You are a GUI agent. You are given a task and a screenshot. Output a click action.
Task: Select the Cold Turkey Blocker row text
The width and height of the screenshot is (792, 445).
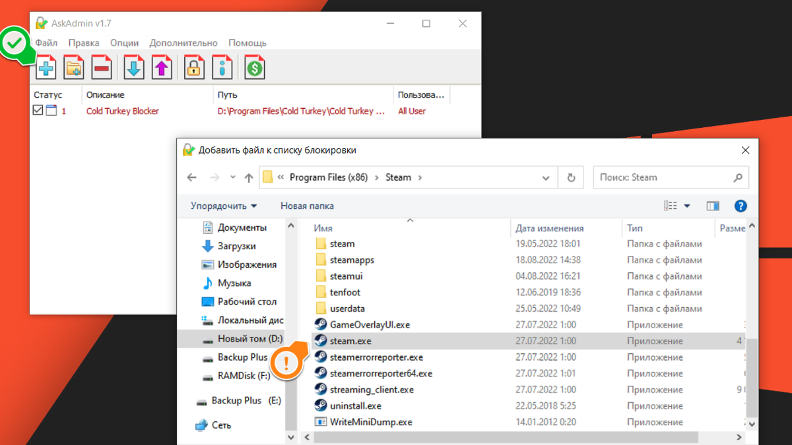123,111
